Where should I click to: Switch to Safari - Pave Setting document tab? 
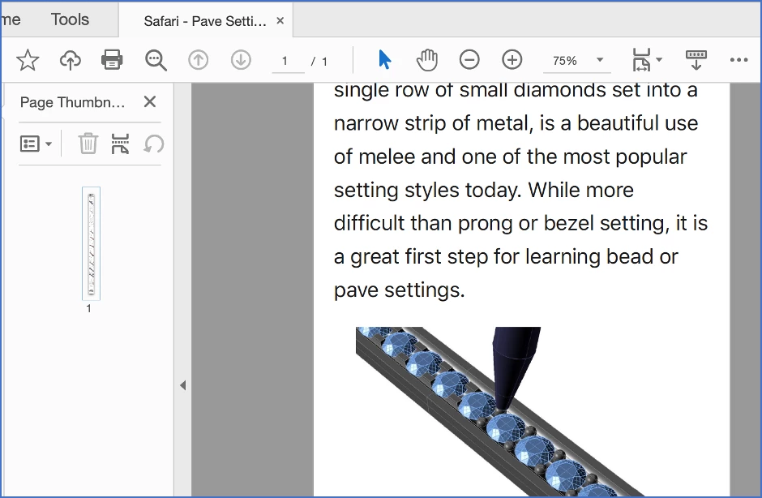pyautogui.click(x=204, y=21)
